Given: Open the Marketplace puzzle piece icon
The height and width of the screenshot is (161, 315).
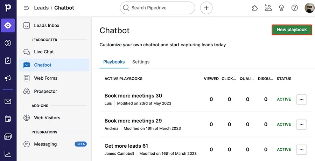Looking at the screenshot, I should click(255, 8).
